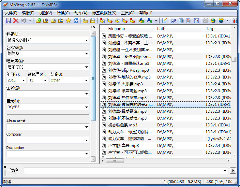Open favorite directories star icon

pyautogui.click(x=68, y=20)
